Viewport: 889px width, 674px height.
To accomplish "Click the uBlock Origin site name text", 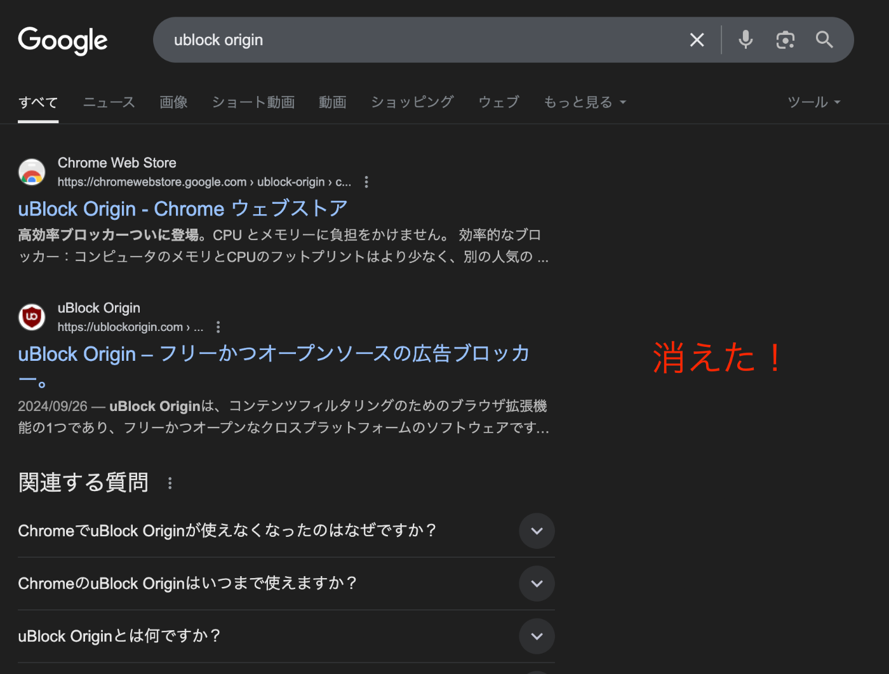I will (99, 308).
